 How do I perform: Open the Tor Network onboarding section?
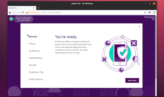(x=34, y=51)
